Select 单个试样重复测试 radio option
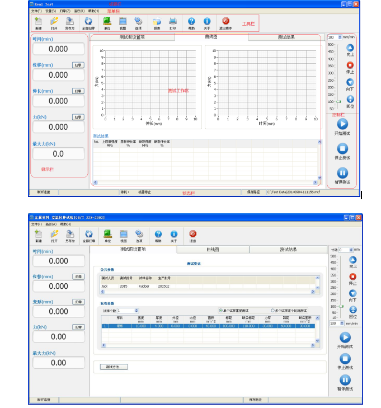This screenshot has width=381, height=408. 221,310
